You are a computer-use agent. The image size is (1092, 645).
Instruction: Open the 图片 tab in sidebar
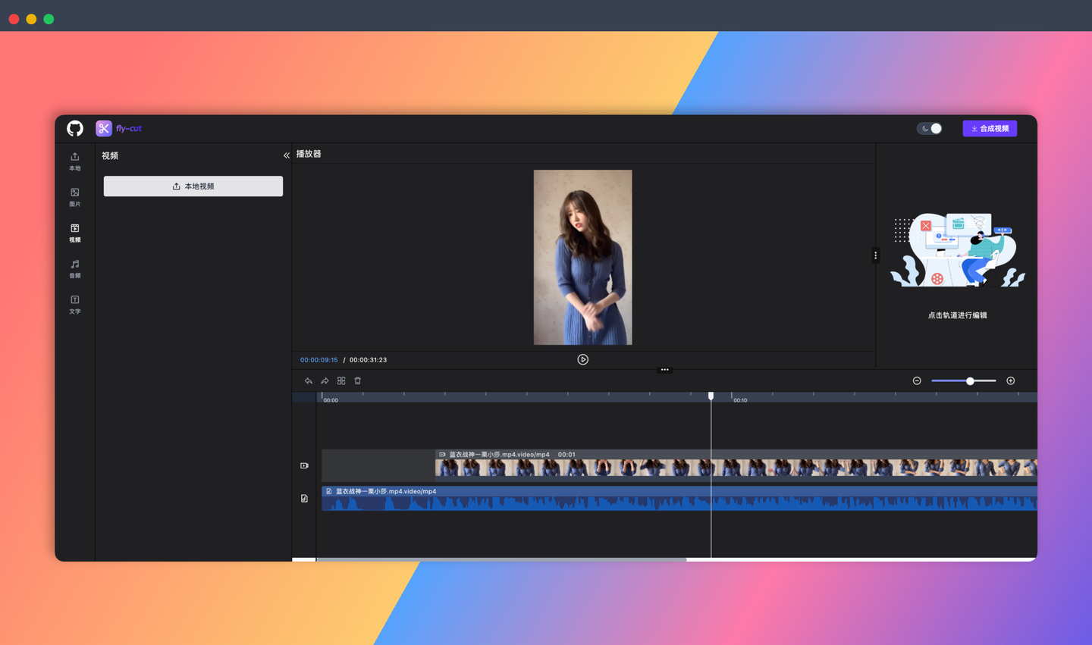[x=75, y=197]
